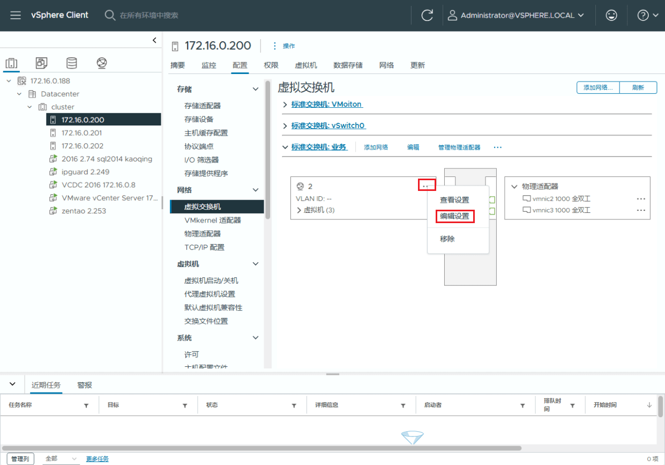This screenshot has height=465, width=665.
Task: Filter tasks by 排队时间 column
Action: [572, 406]
